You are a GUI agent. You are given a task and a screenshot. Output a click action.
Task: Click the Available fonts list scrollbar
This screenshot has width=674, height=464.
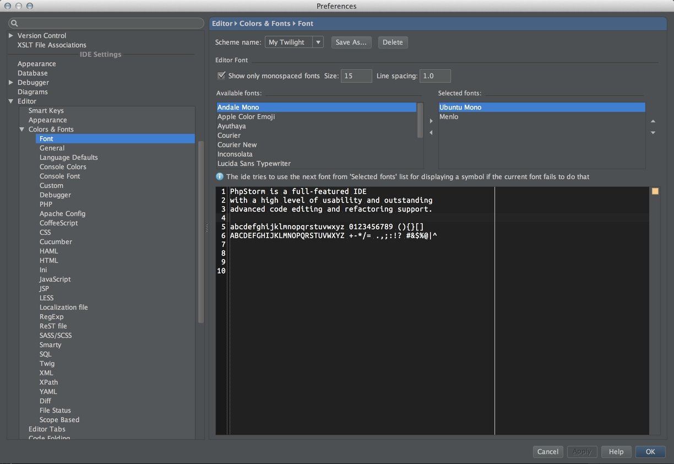click(420, 120)
